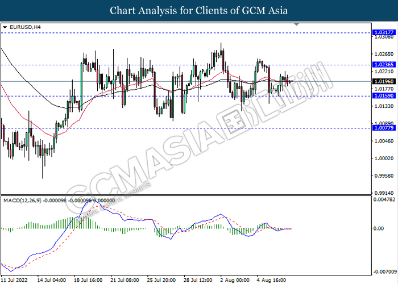
Task: Click the 1.00020 price axis value
Action: [x=384, y=158]
